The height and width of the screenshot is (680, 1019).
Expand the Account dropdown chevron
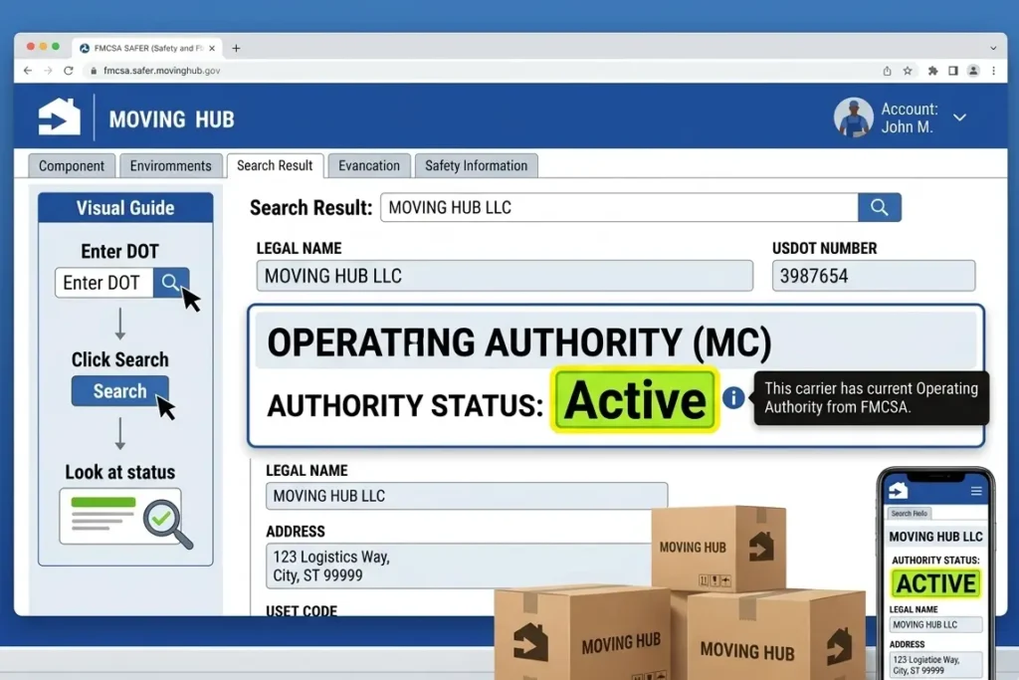pyautogui.click(x=960, y=117)
